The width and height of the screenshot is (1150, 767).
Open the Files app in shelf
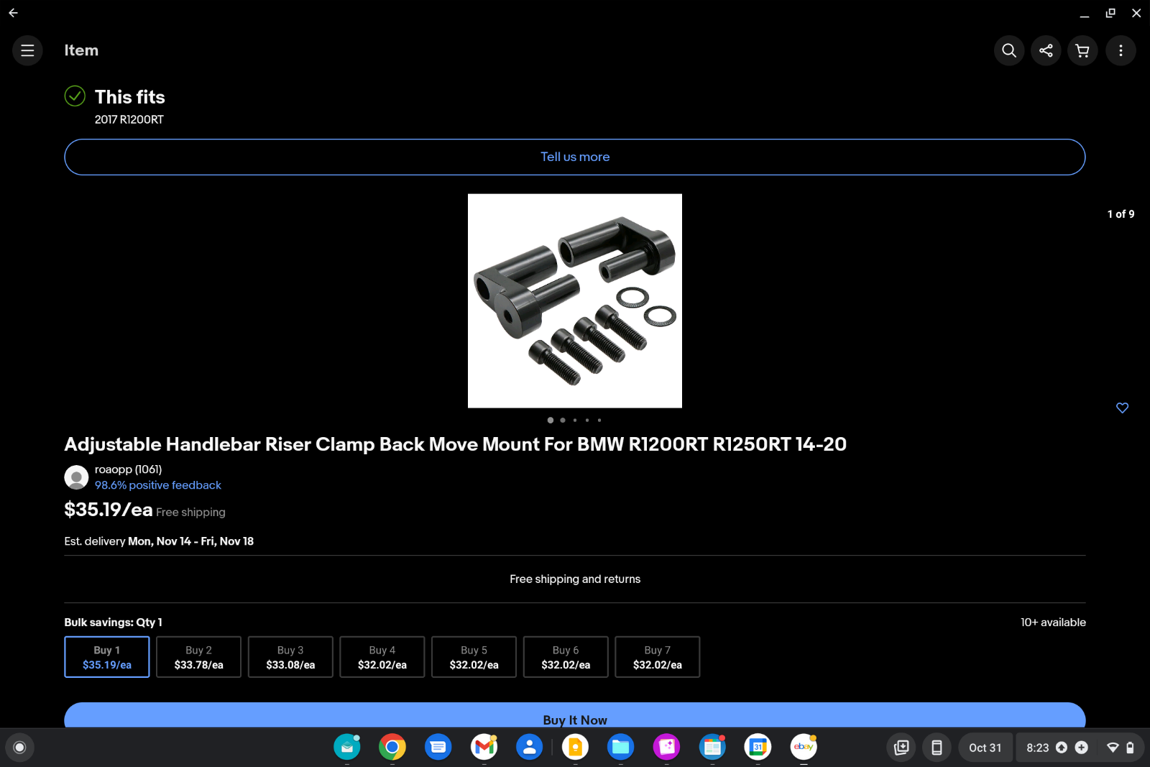[x=620, y=748]
